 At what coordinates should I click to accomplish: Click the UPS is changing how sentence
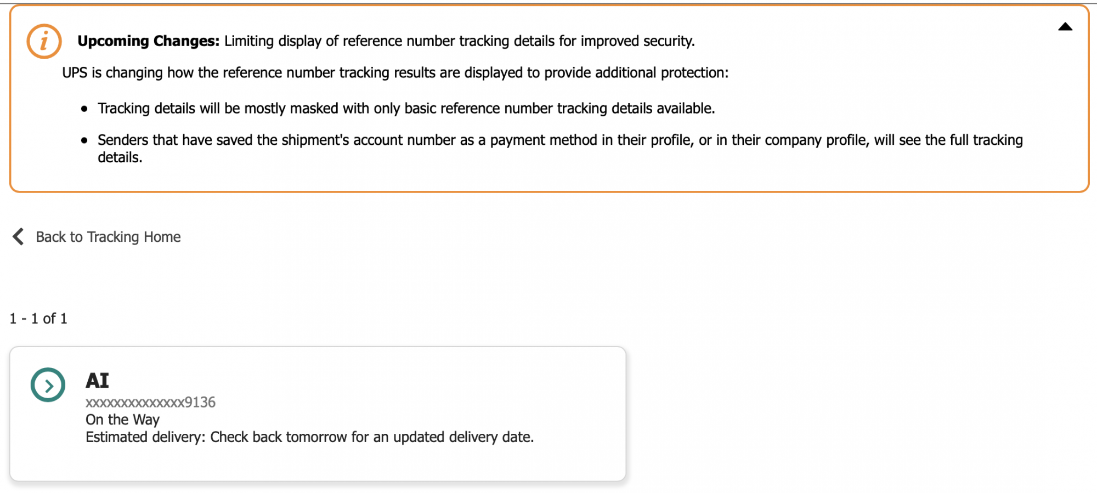coord(395,73)
